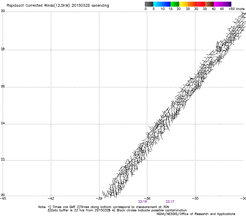This screenshot has height=216, width=246.
Task: Click the -33 longitude axis label
Action: pos(195,198)
